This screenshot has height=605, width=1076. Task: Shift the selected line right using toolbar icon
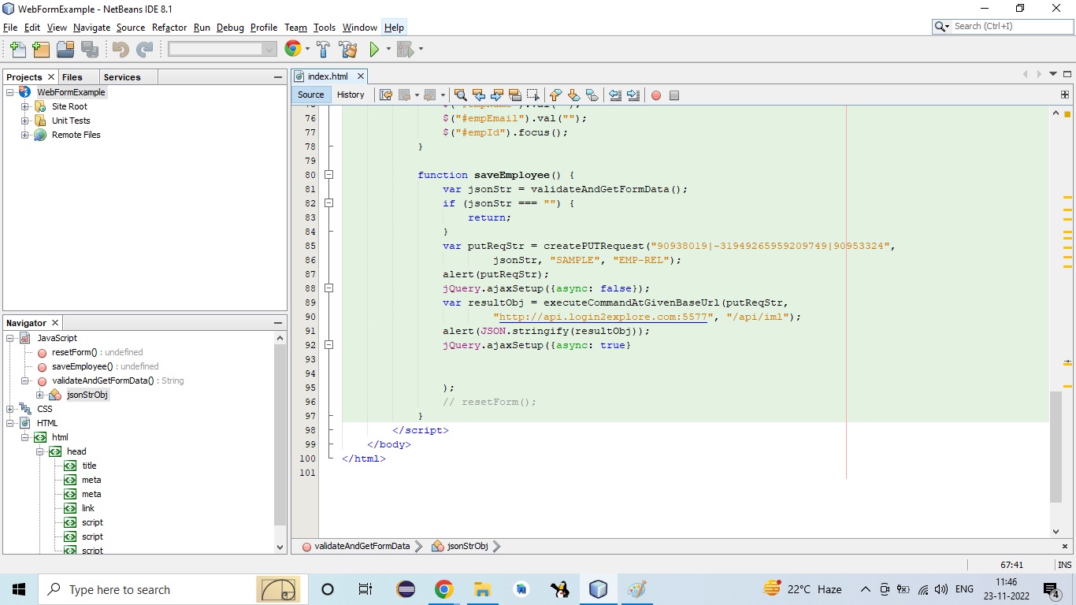[x=634, y=95]
